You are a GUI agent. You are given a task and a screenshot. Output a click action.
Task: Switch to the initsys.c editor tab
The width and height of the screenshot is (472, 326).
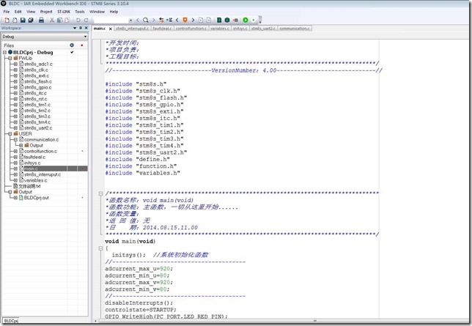pyautogui.click(x=240, y=29)
